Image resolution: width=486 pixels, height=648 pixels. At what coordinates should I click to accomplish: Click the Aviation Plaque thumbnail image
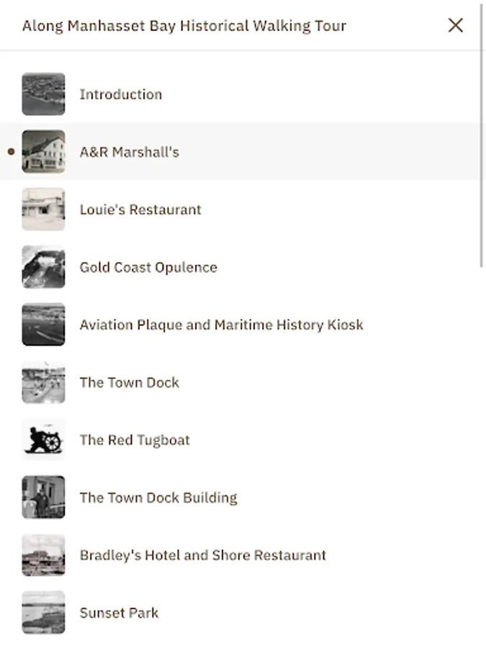click(x=43, y=325)
